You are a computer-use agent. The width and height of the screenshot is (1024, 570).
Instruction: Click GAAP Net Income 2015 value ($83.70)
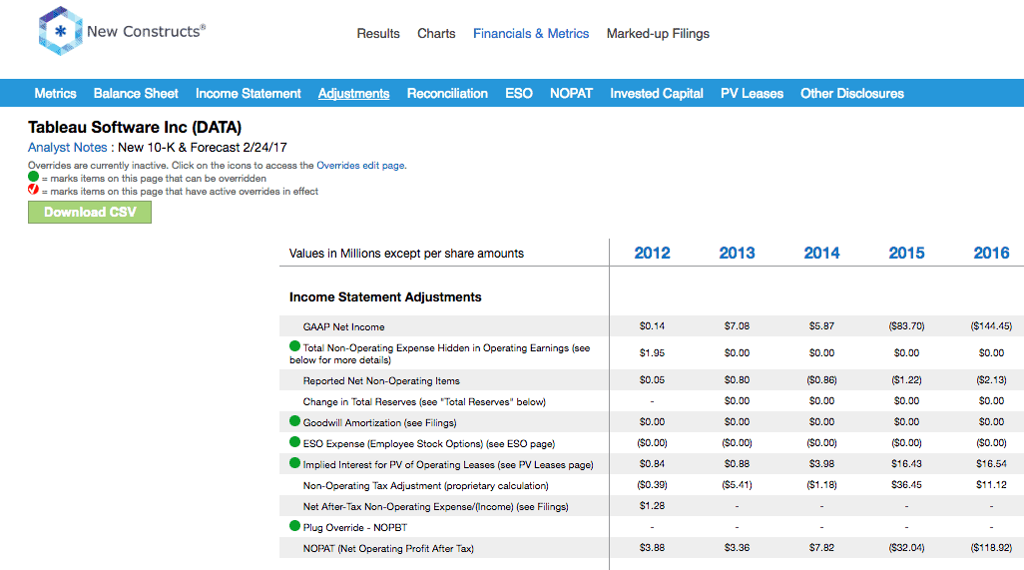coord(906,325)
